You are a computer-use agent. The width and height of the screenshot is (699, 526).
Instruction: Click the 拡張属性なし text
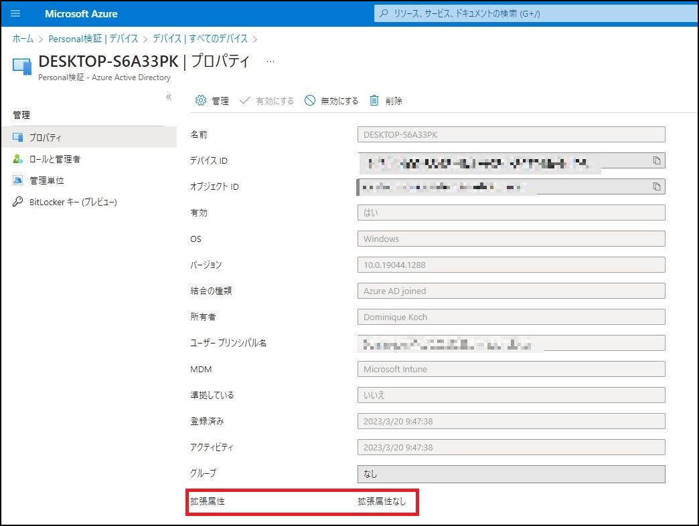(382, 501)
